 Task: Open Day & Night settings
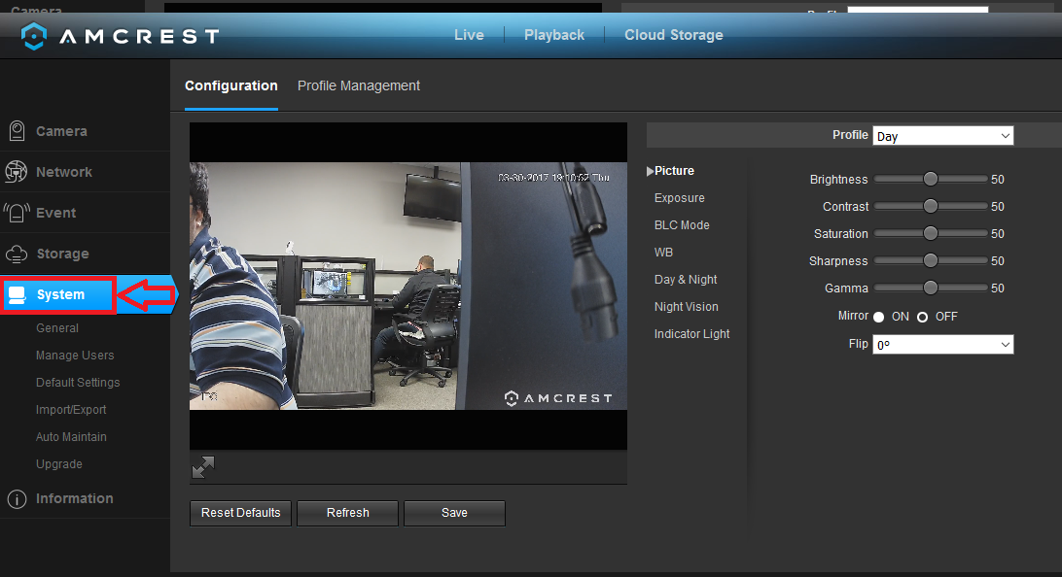click(686, 280)
